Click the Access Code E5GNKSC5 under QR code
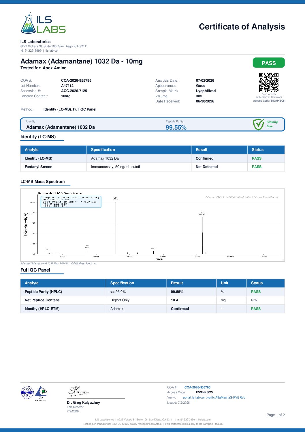Image resolution: width=305 pixels, height=432 pixels. 269,101
